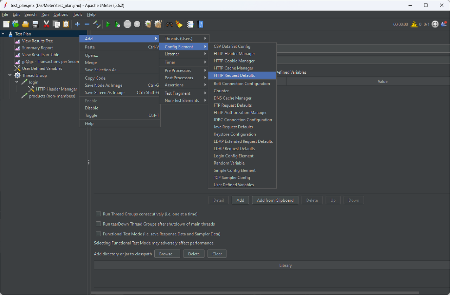450x295 pixels.
Task: Select Summary Report tree node
Action: pyautogui.click(x=37, y=48)
